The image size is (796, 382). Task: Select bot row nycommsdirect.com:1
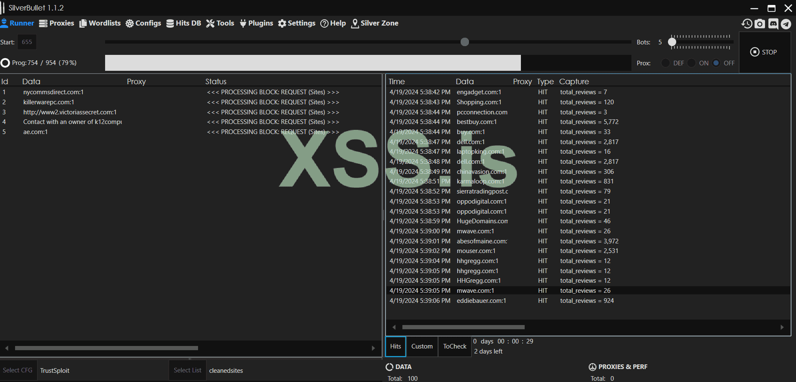[x=191, y=92]
